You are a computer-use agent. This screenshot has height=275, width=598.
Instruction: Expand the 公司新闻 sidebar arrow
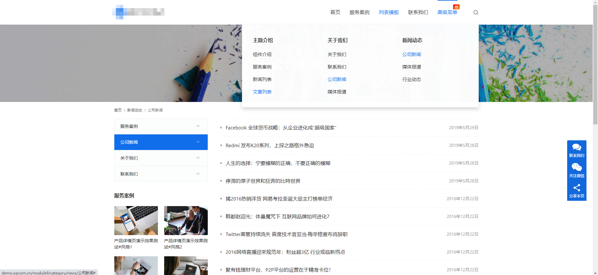coord(198,142)
